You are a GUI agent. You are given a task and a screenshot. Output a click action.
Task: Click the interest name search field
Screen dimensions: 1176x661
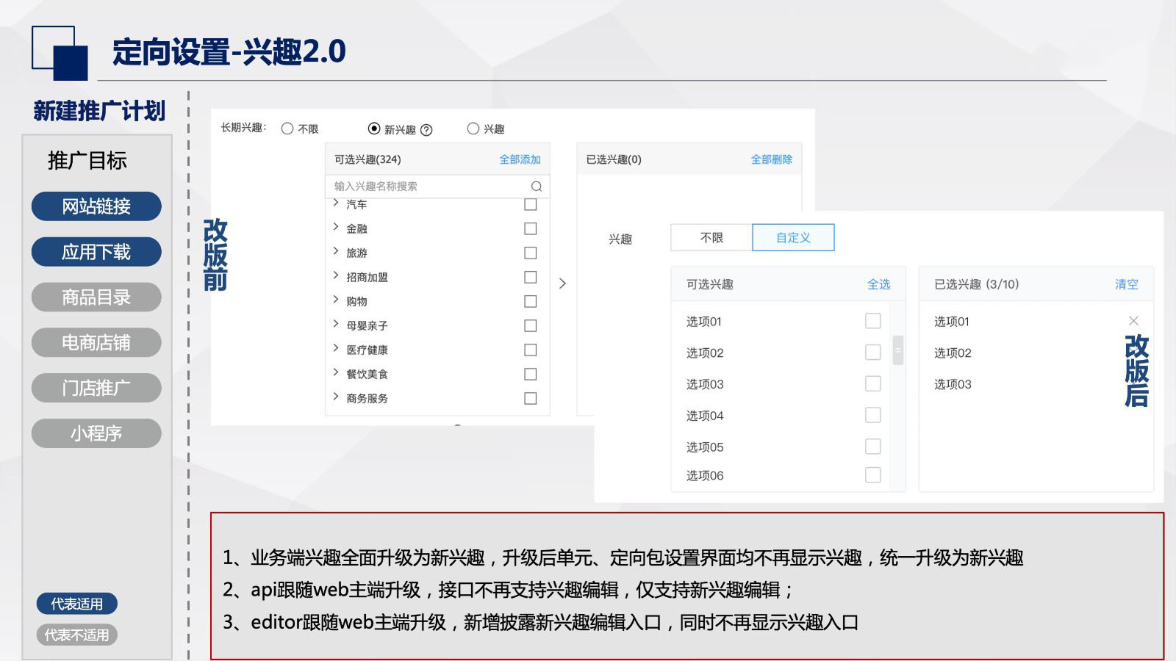tap(437, 187)
